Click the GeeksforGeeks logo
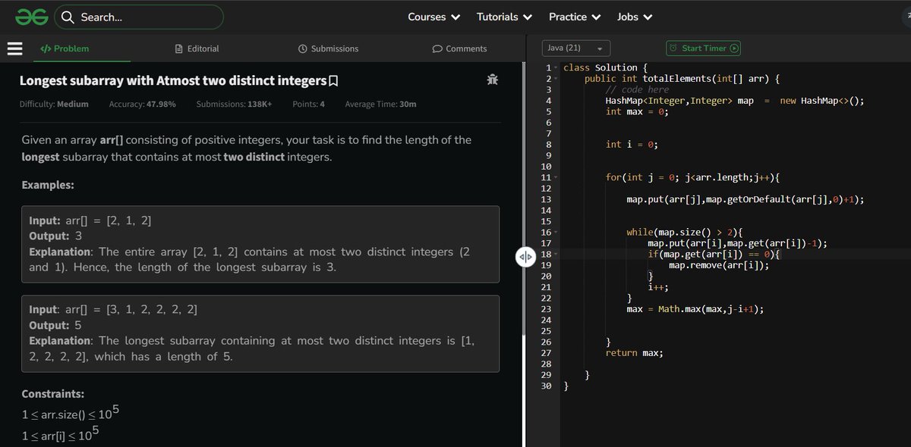 click(x=30, y=17)
